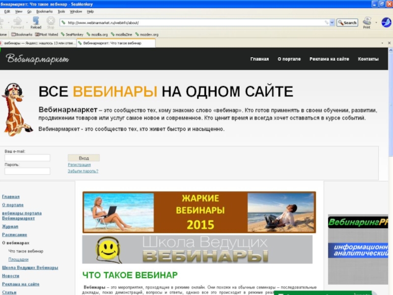Viewport: 393px width, 295px height.
Task: Focus the Ваш e-mail input field
Action: (x=27, y=158)
